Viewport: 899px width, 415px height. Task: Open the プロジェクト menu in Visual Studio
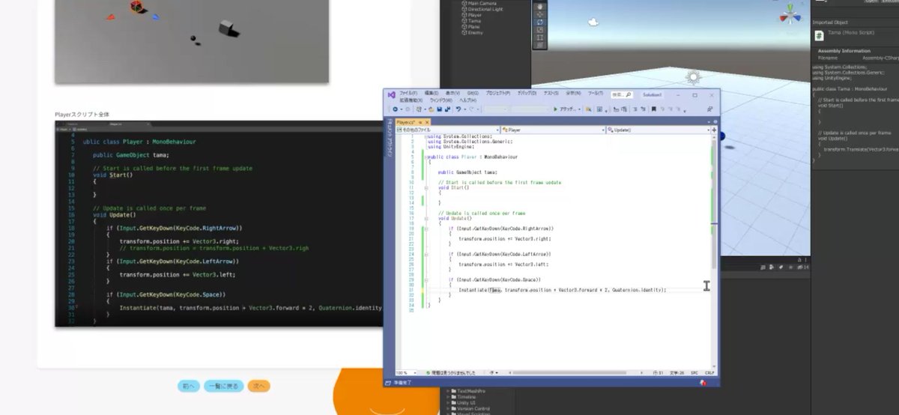497,93
